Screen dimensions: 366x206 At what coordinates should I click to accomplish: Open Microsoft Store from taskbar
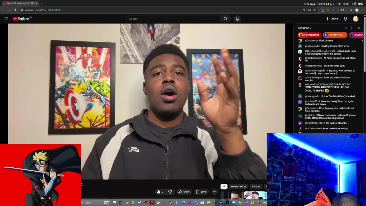coord(202,203)
